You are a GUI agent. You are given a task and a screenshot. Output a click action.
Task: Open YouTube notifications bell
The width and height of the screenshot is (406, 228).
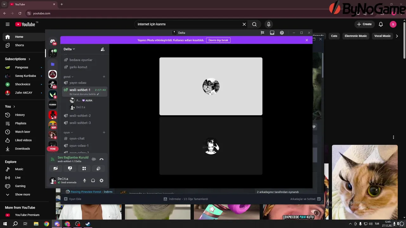pos(381,24)
